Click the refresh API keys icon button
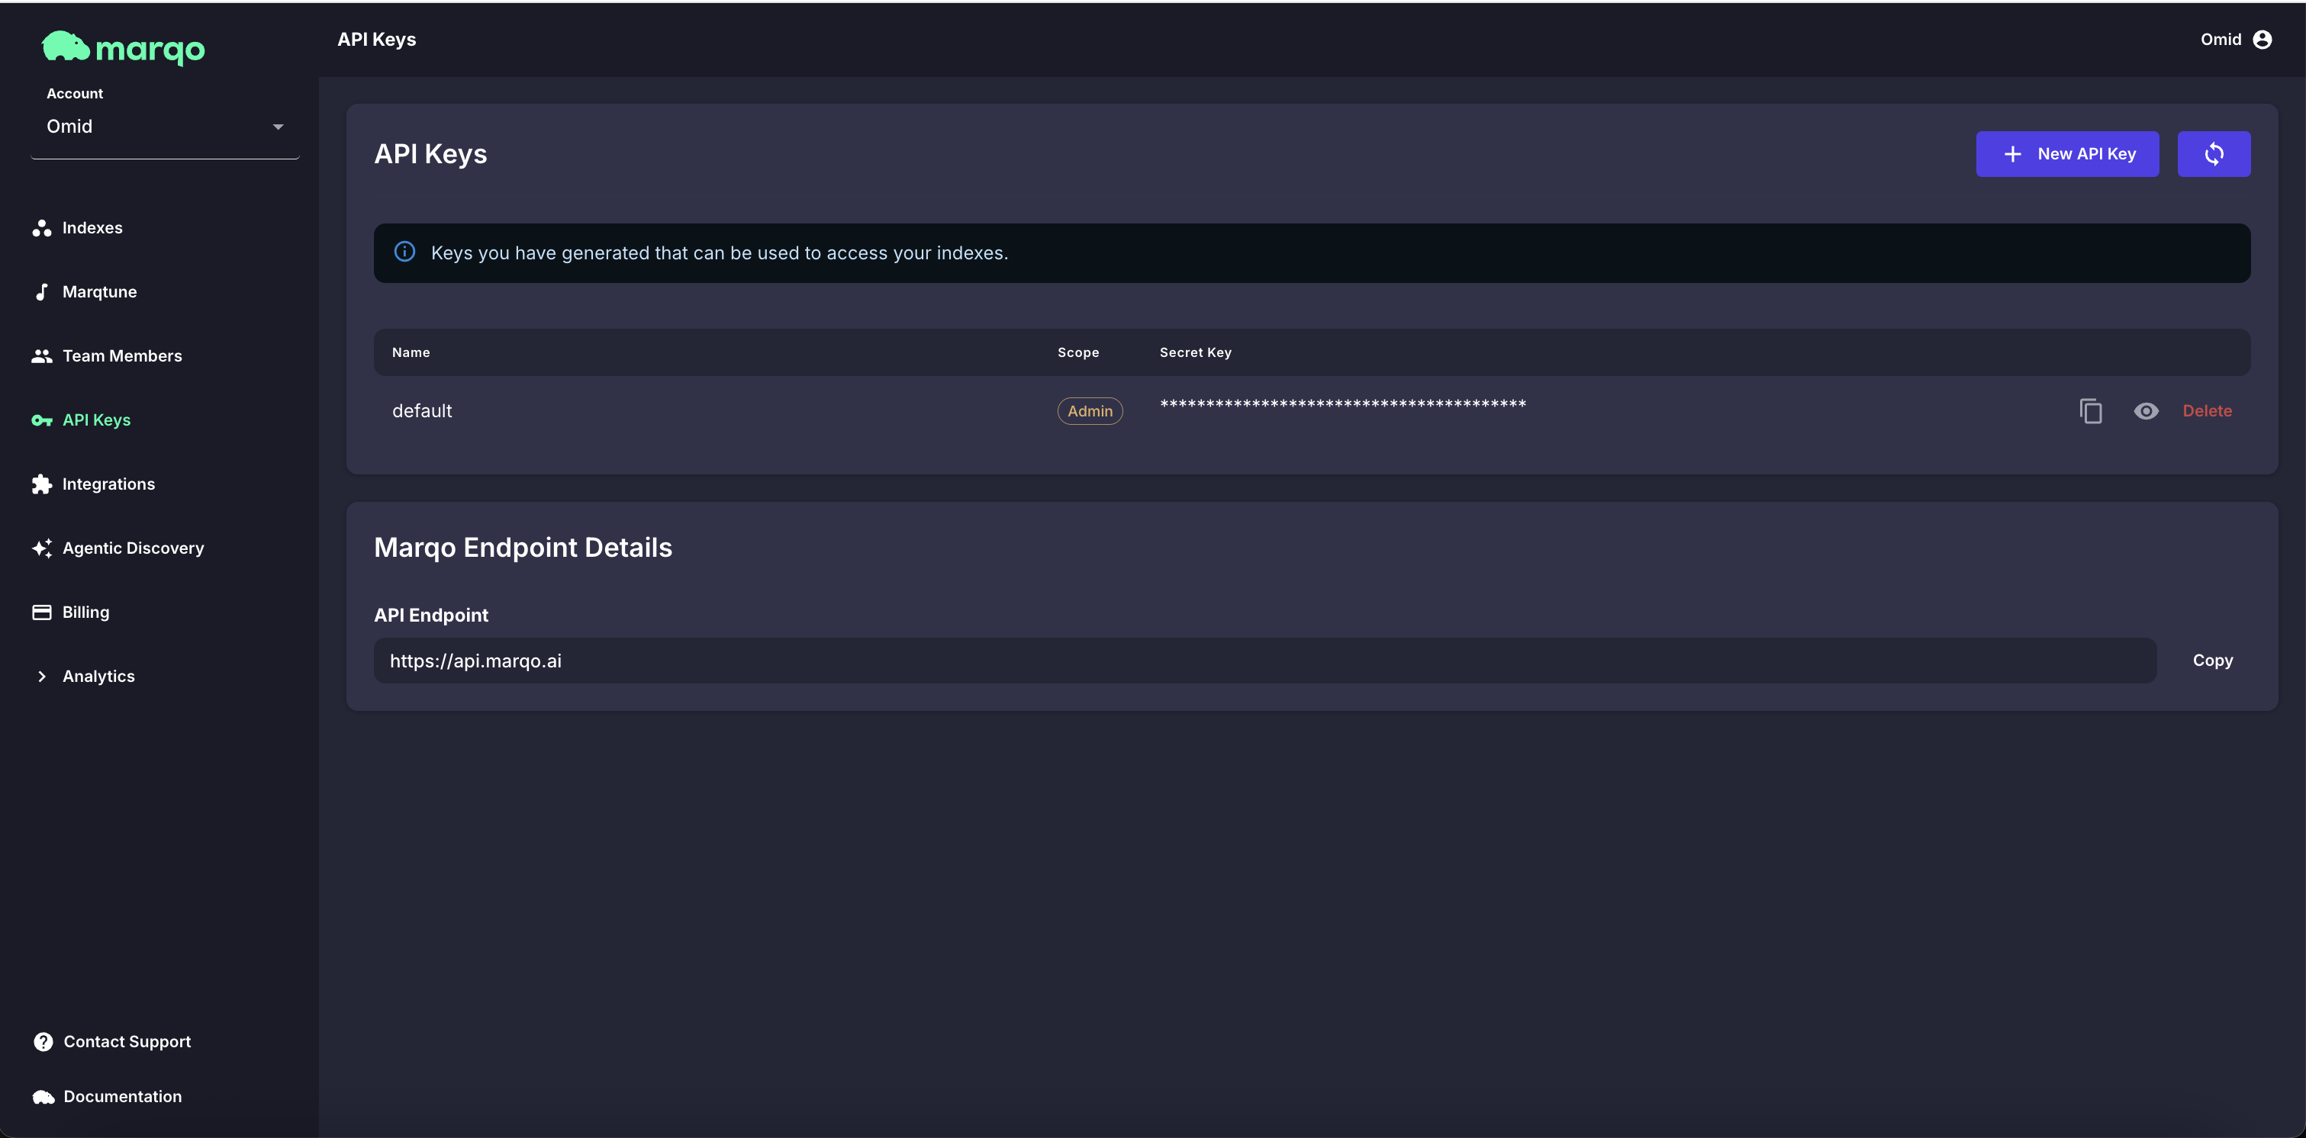The image size is (2306, 1138). pos(2213,154)
